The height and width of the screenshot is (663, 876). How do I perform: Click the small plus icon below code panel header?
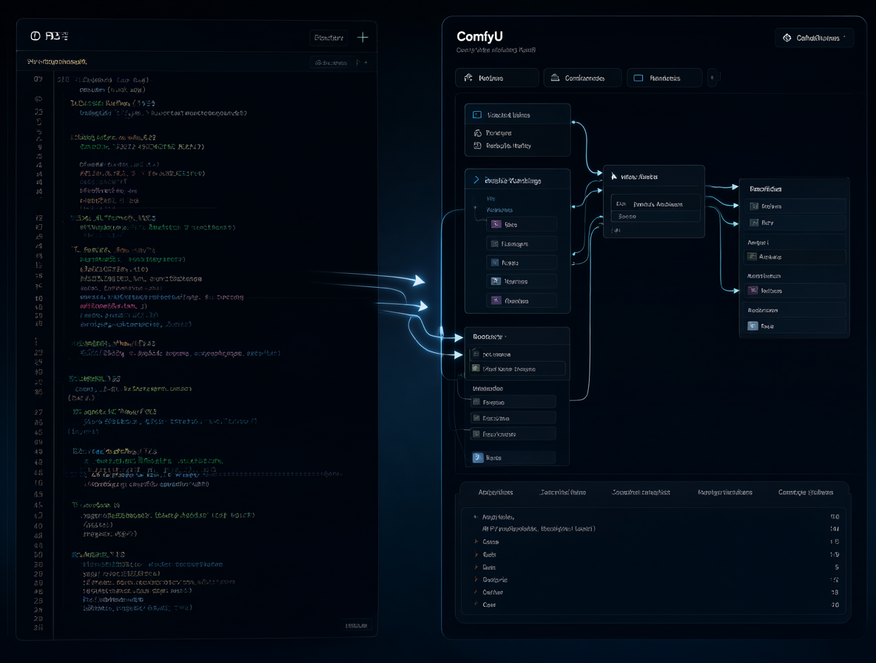click(x=366, y=63)
